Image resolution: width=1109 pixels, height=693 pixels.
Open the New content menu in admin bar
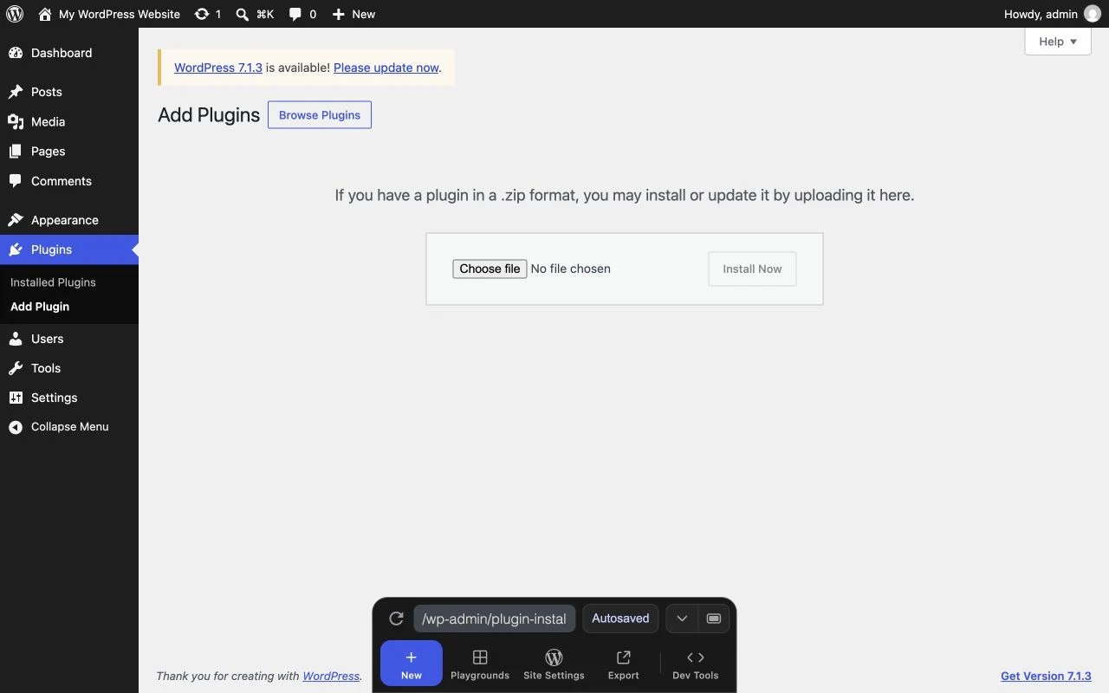(353, 14)
